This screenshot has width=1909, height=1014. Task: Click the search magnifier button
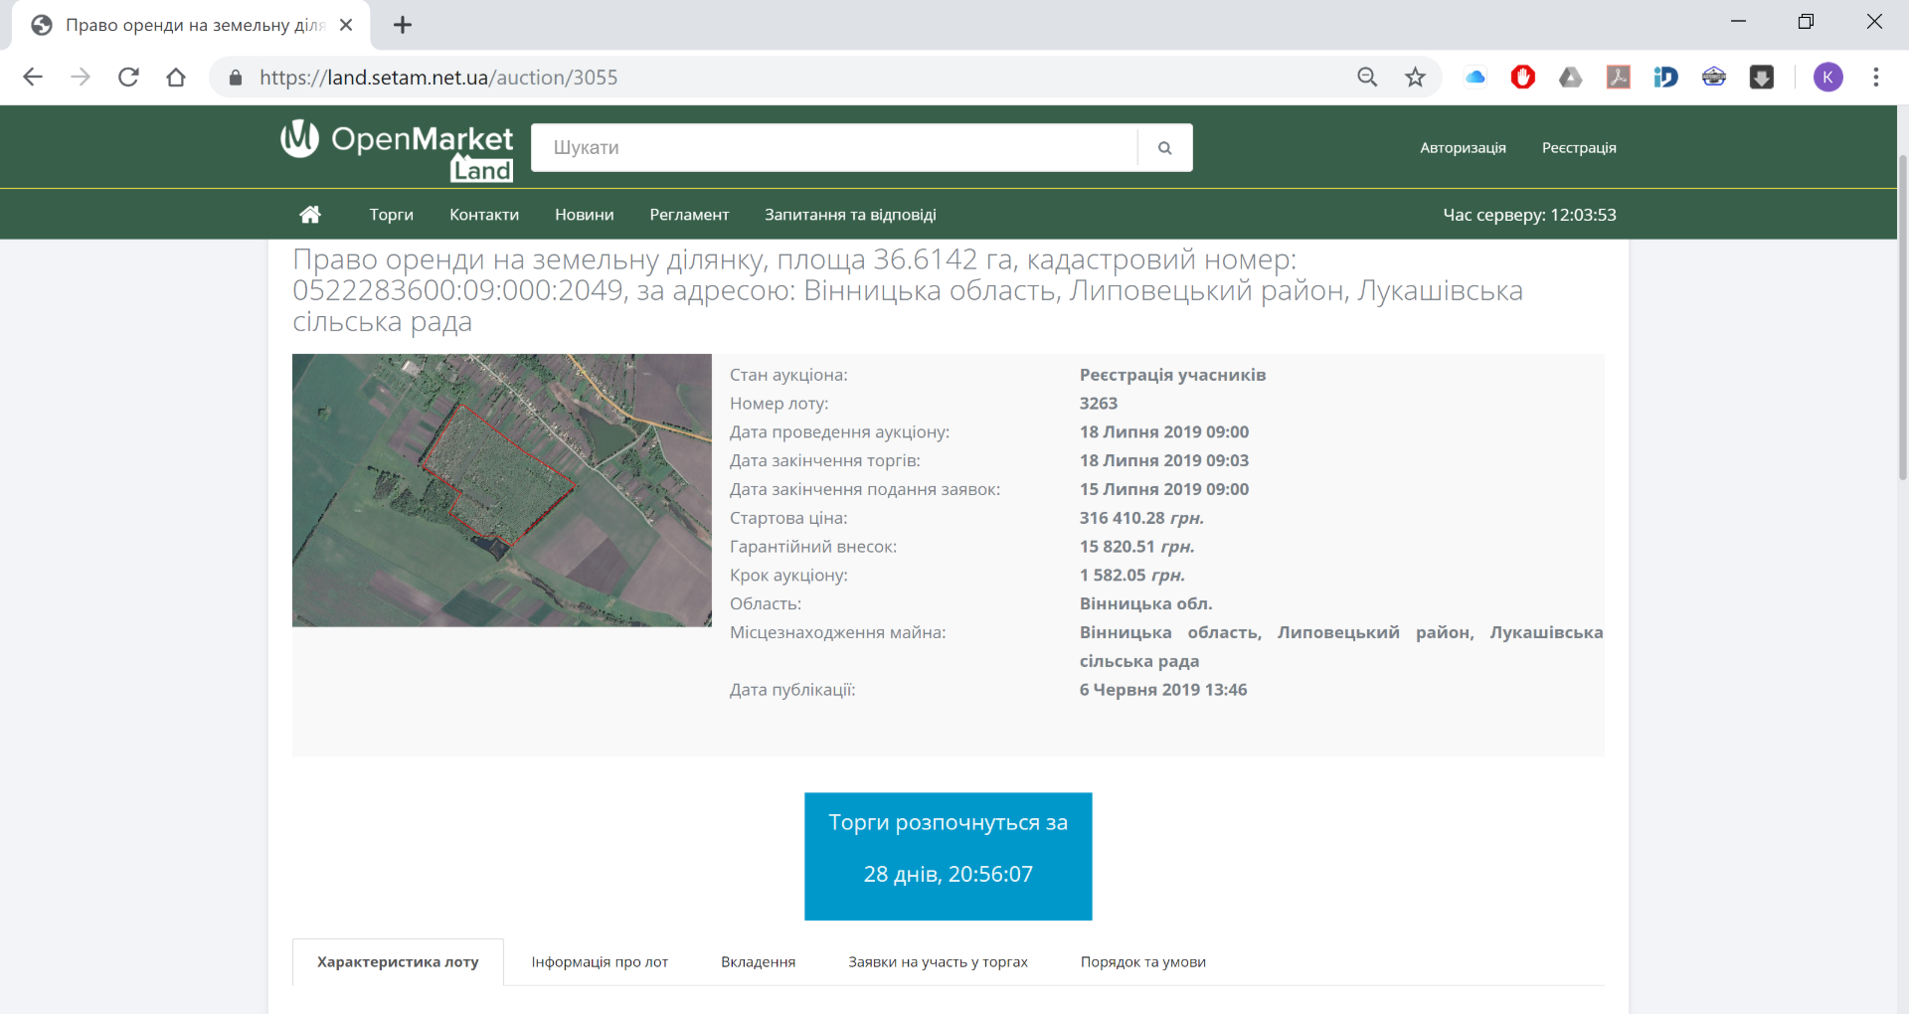1164,148
